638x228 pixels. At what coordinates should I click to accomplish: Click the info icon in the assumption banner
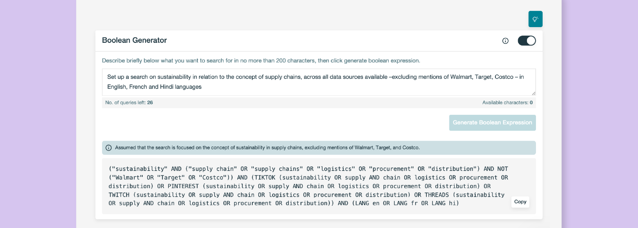point(108,148)
